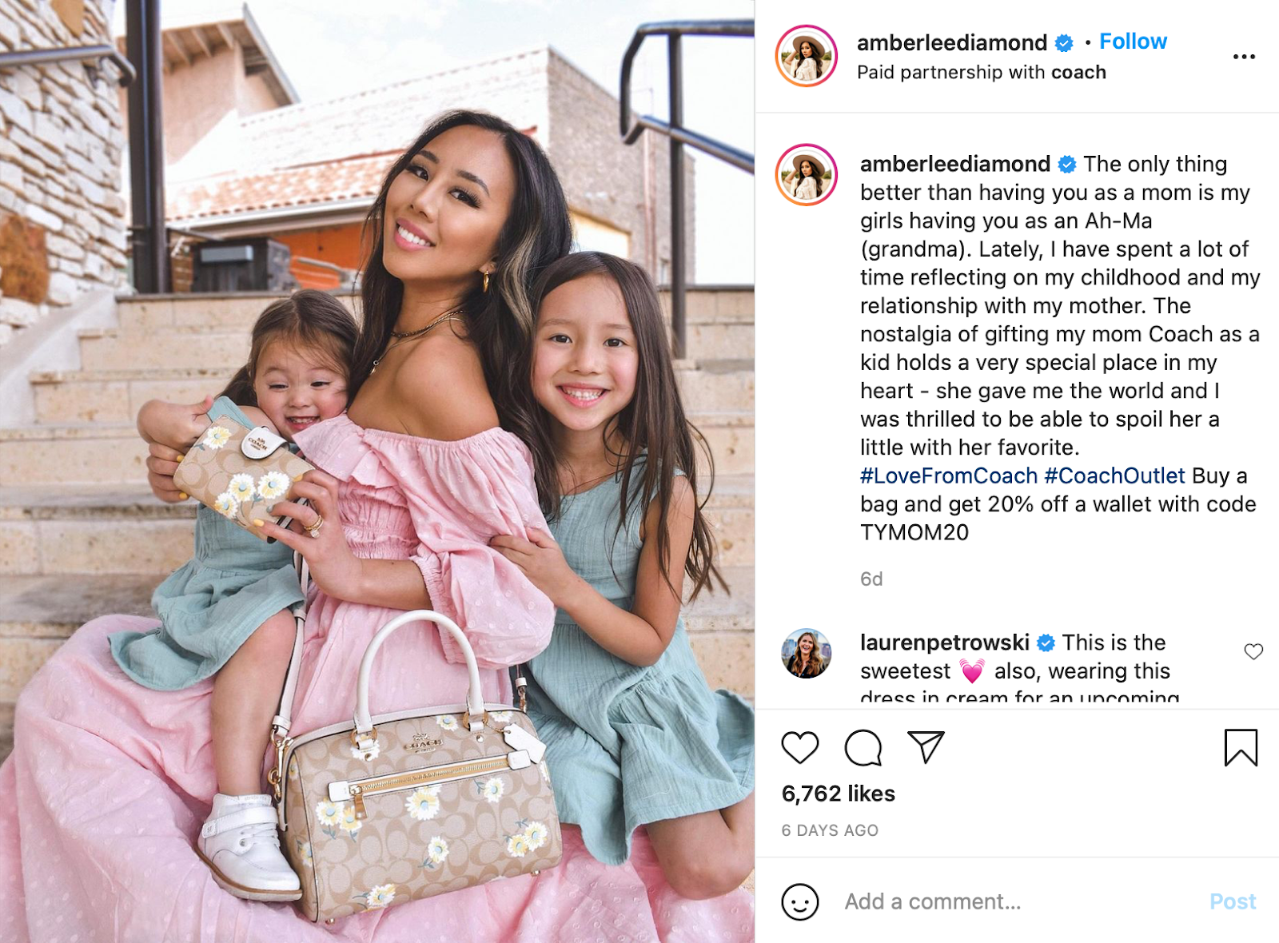Image resolution: width=1279 pixels, height=943 pixels.
Task: Open the three-dot more options menu
Action: 1244,57
